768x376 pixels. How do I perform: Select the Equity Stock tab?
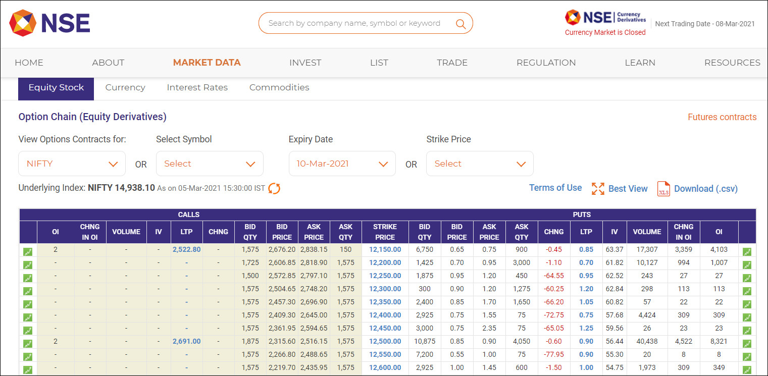(56, 88)
